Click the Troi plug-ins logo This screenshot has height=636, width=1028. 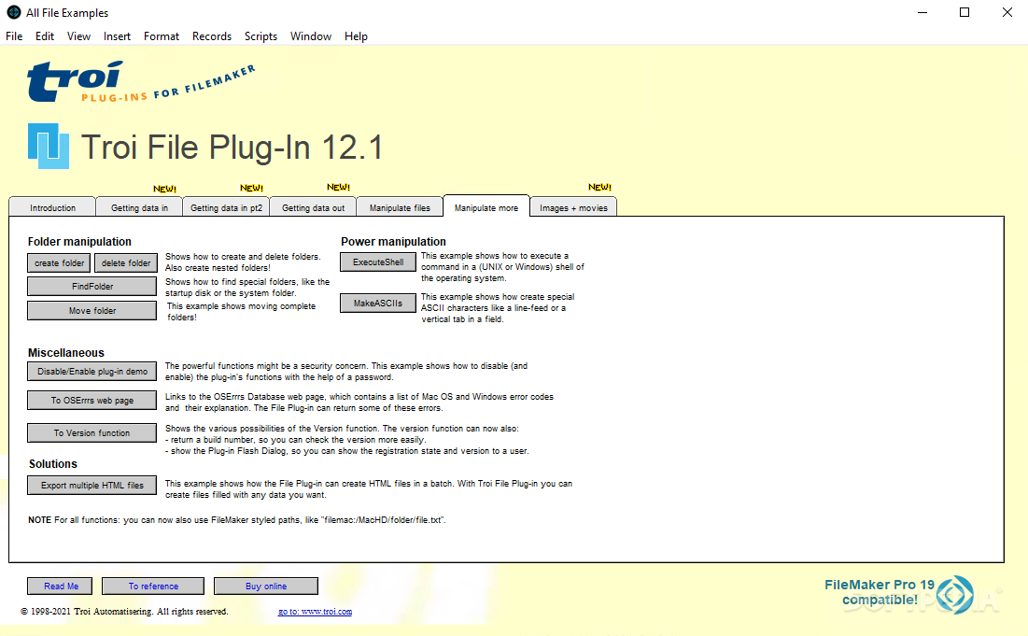coord(140,82)
